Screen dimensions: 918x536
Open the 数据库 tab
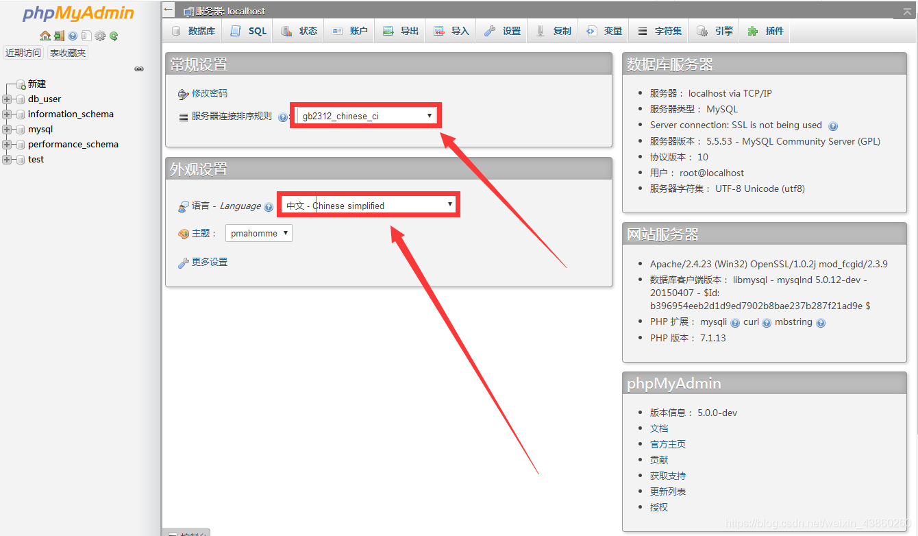pos(193,31)
